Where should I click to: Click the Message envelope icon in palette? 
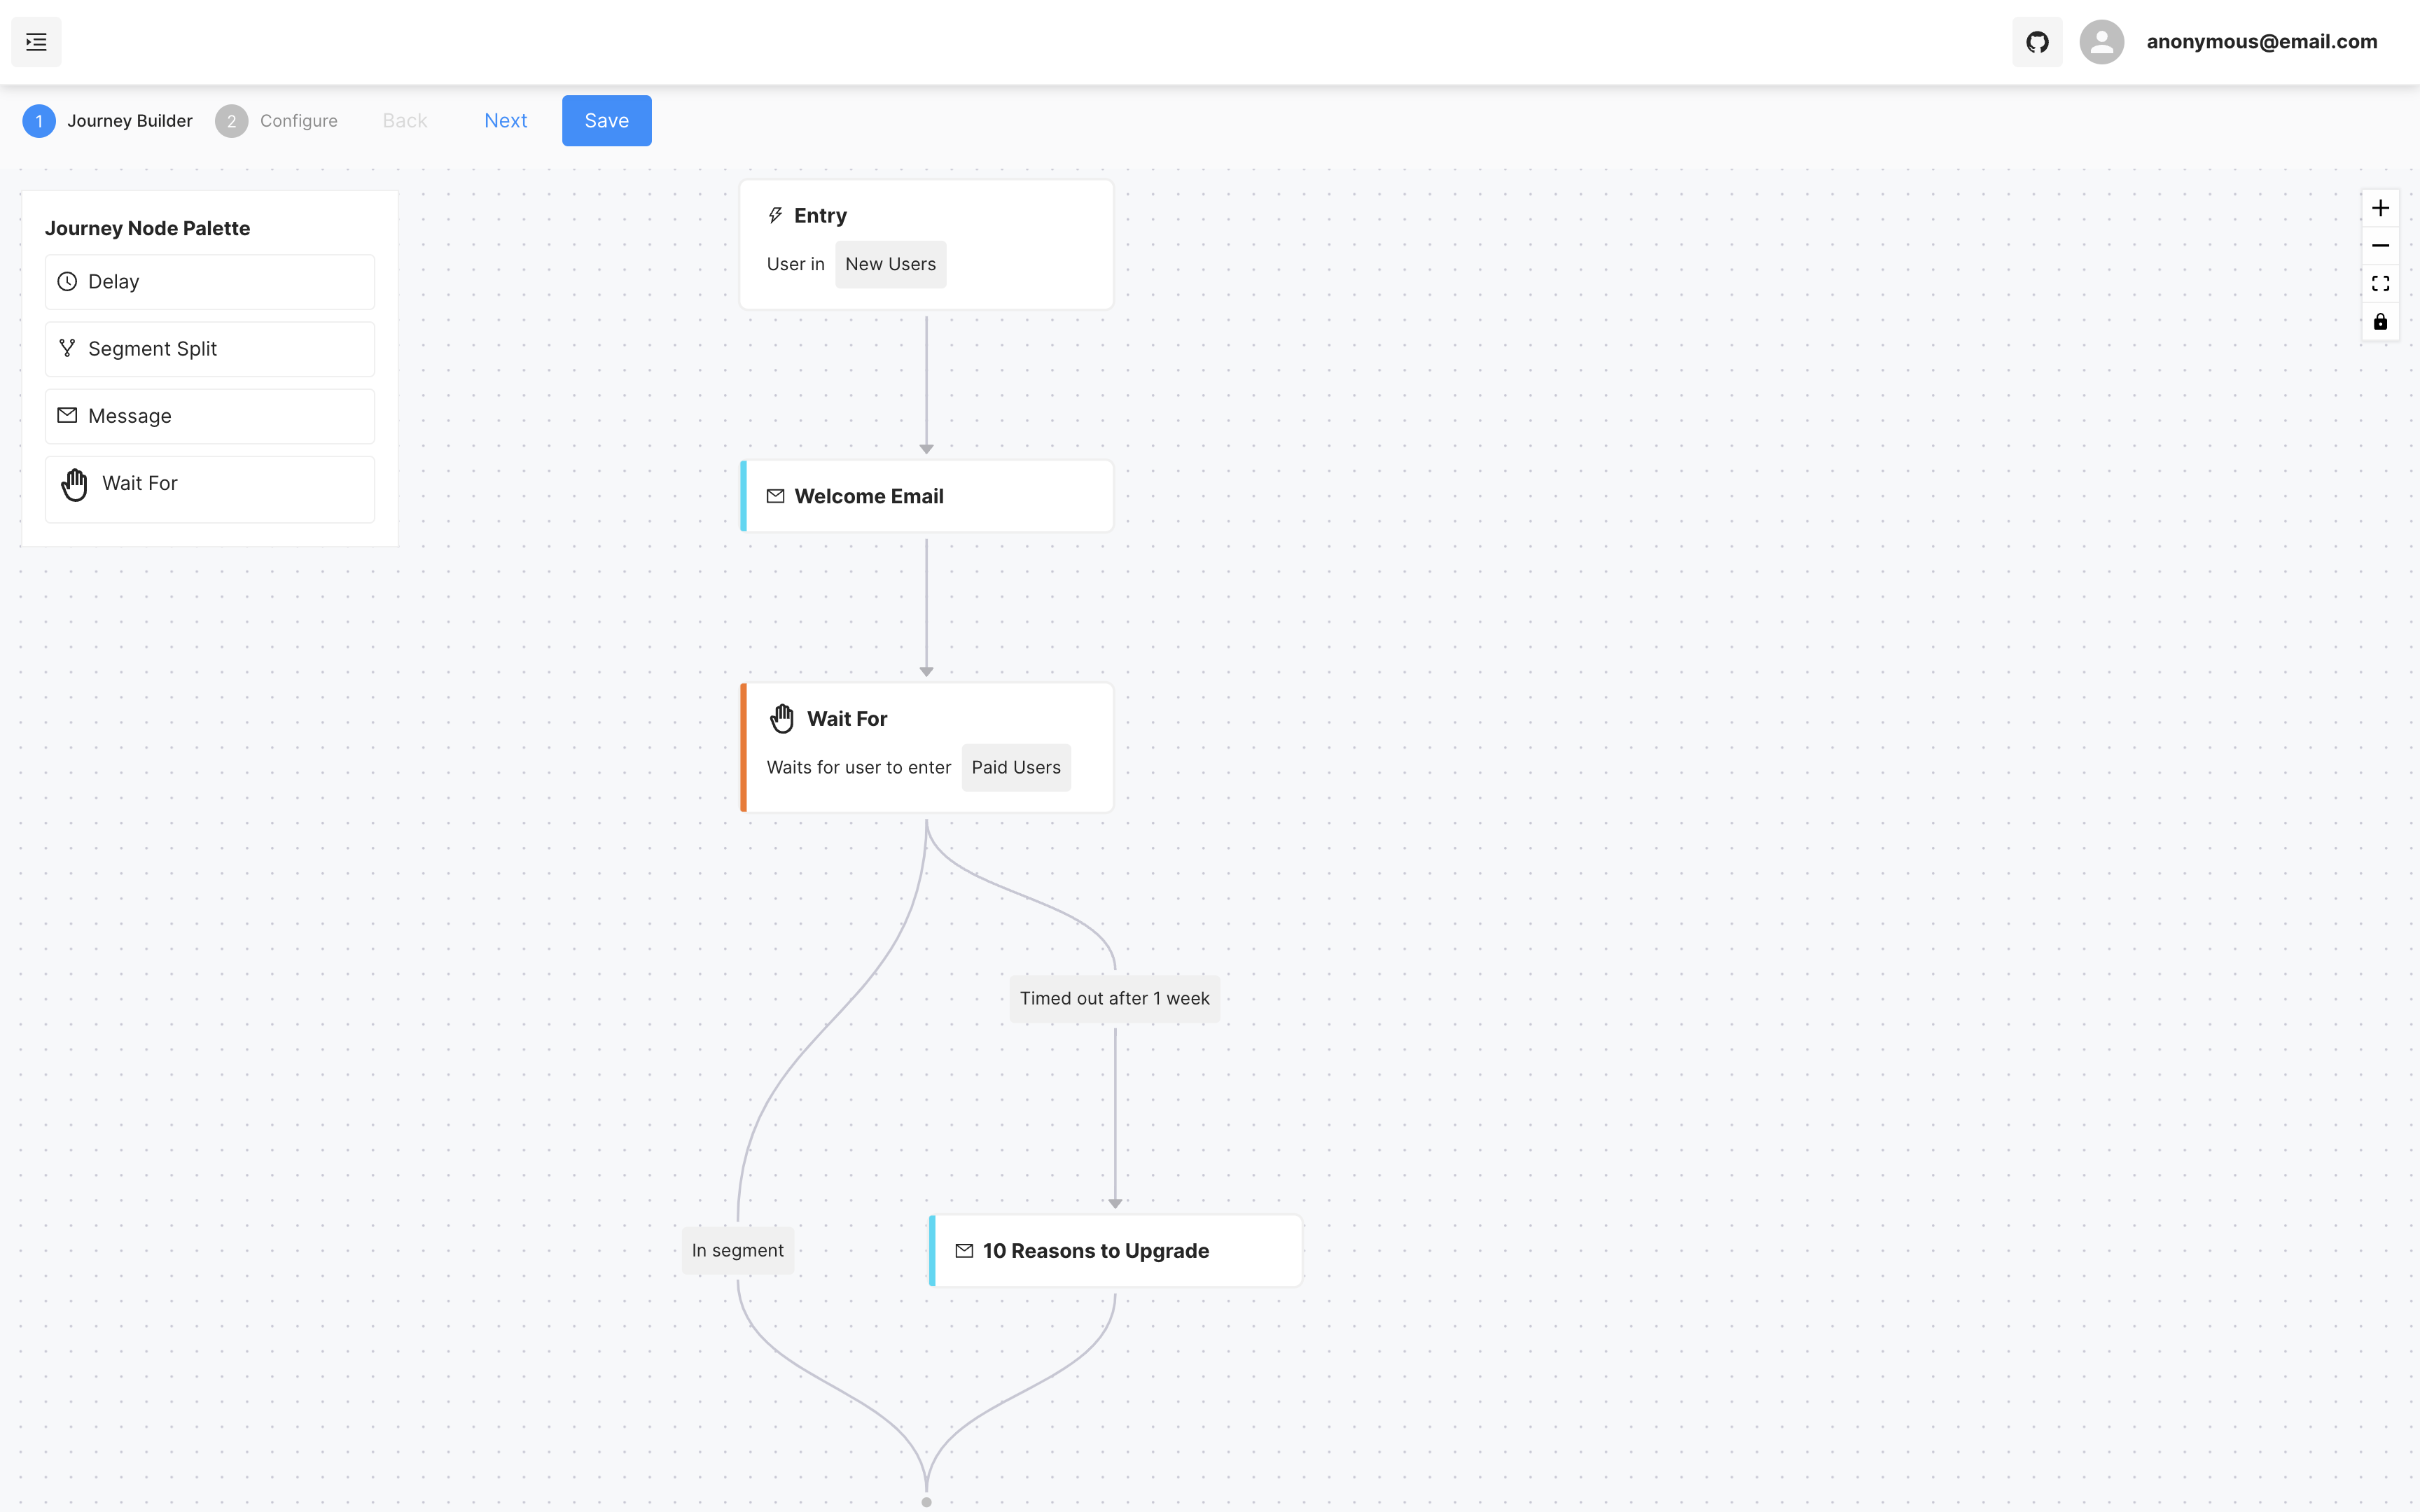67,415
